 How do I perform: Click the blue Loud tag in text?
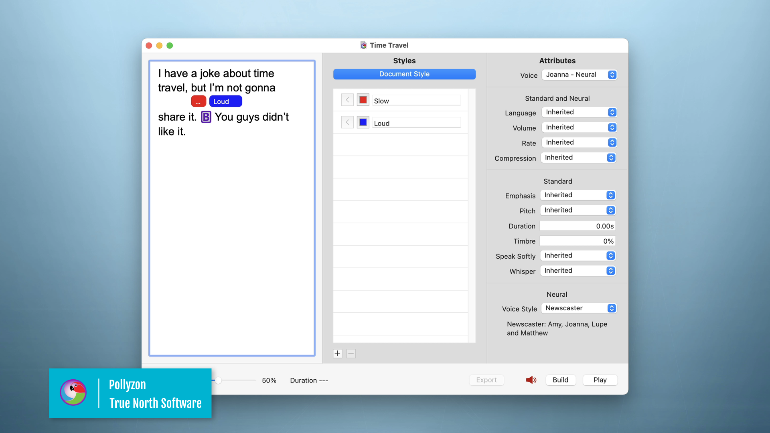(x=225, y=101)
